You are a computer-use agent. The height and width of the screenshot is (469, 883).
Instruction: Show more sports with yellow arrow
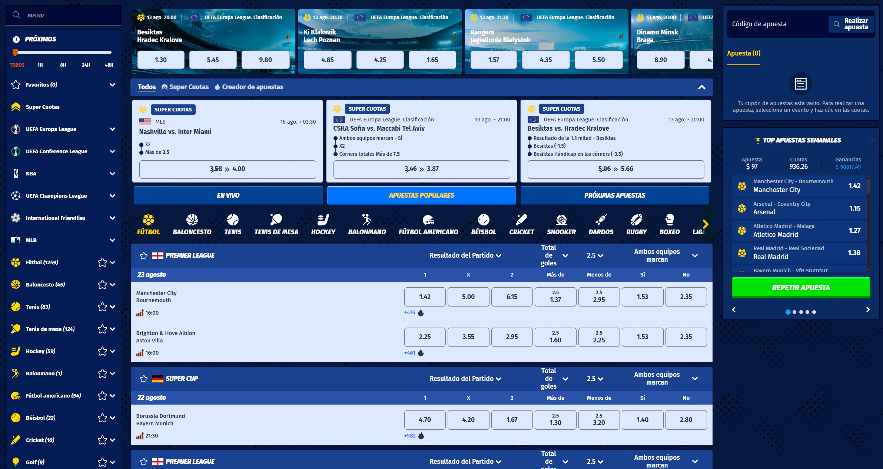[705, 224]
